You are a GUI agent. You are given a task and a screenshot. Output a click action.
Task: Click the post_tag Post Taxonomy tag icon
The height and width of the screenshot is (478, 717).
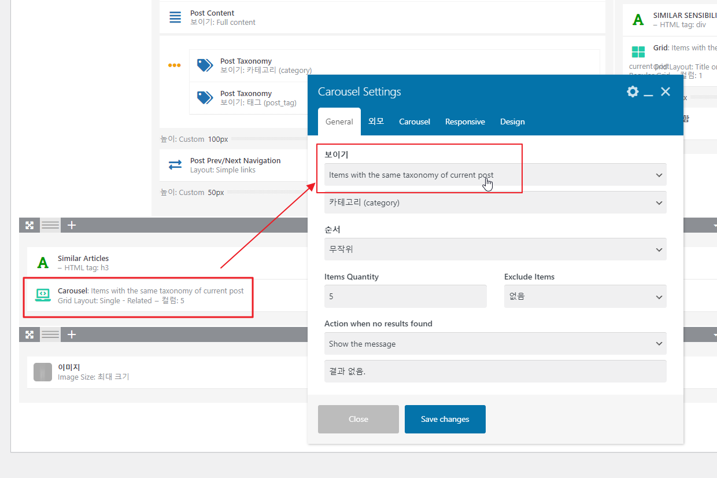[205, 98]
